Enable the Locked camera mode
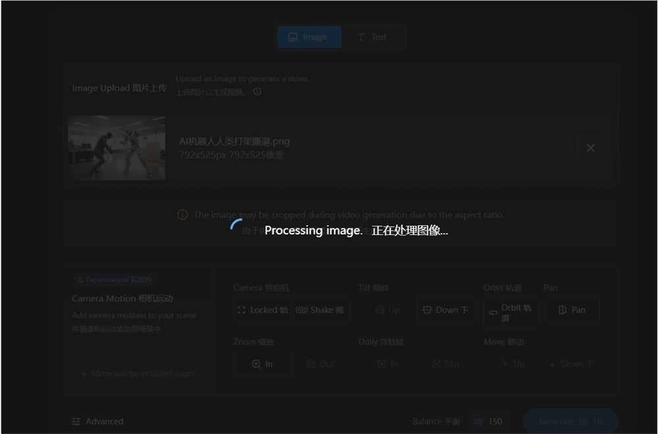Screen dimensions: 658x434 (x=262, y=309)
